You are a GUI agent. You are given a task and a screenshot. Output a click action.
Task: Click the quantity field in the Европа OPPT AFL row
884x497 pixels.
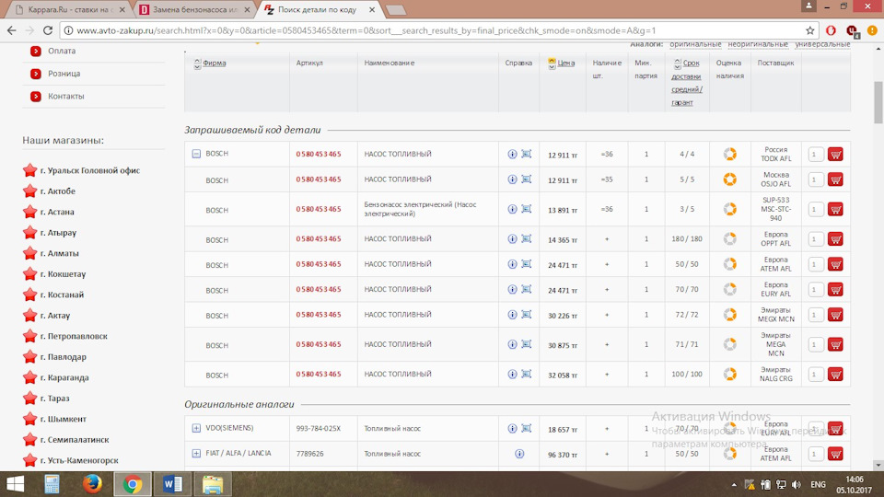(x=816, y=239)
